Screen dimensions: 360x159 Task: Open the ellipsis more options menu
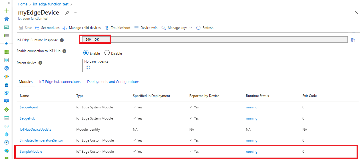[75, 13]
